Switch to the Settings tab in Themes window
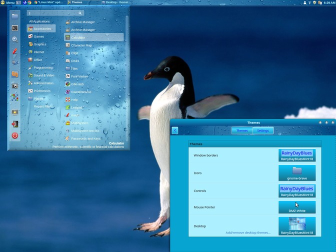Viewport: 336px width, 252px height. pos(263,130)
